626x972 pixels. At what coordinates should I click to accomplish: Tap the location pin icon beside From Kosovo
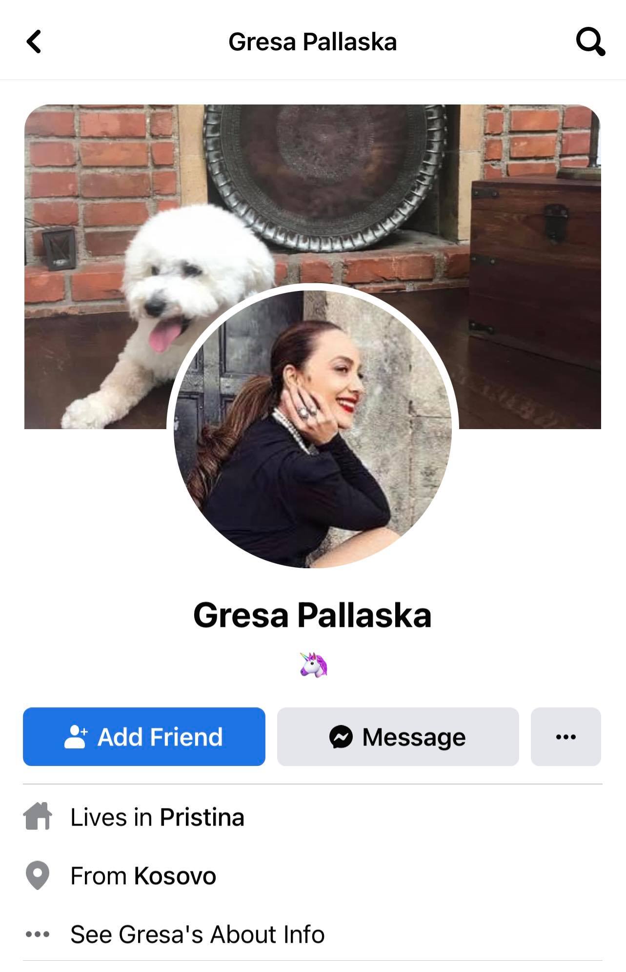(38, 875)
